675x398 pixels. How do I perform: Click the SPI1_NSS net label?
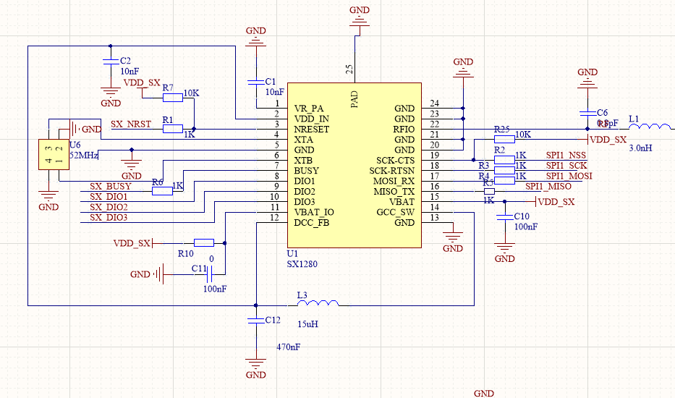tap(566, 155)
